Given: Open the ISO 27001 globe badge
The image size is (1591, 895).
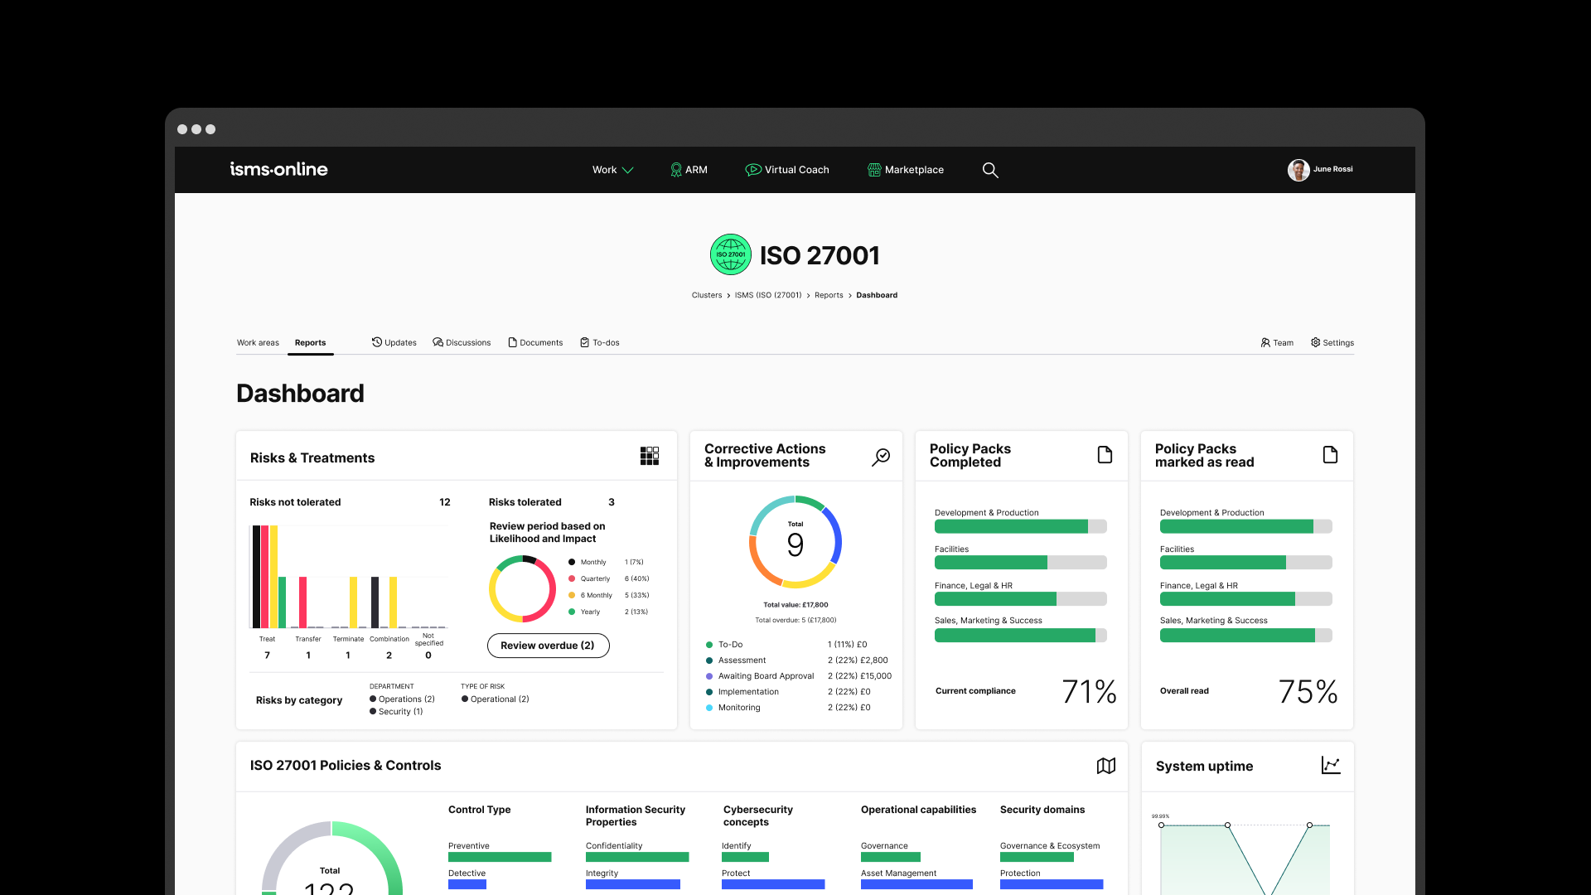Looking at the screenshot, I should [x=730, y=254].
